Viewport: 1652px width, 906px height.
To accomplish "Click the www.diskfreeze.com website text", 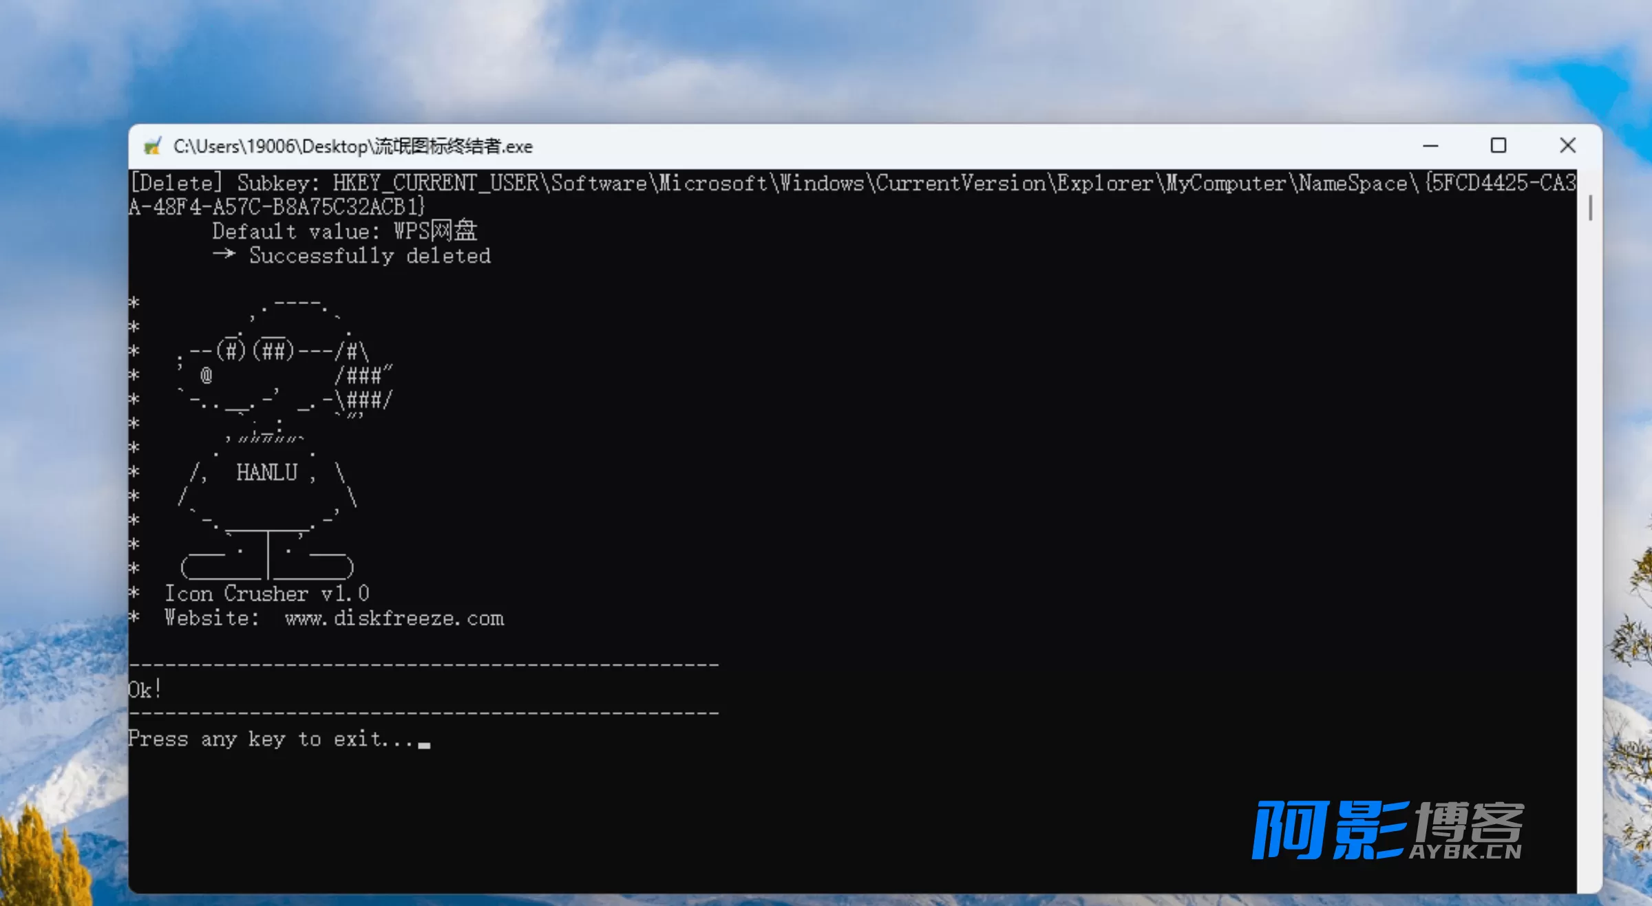I will 394,618.
